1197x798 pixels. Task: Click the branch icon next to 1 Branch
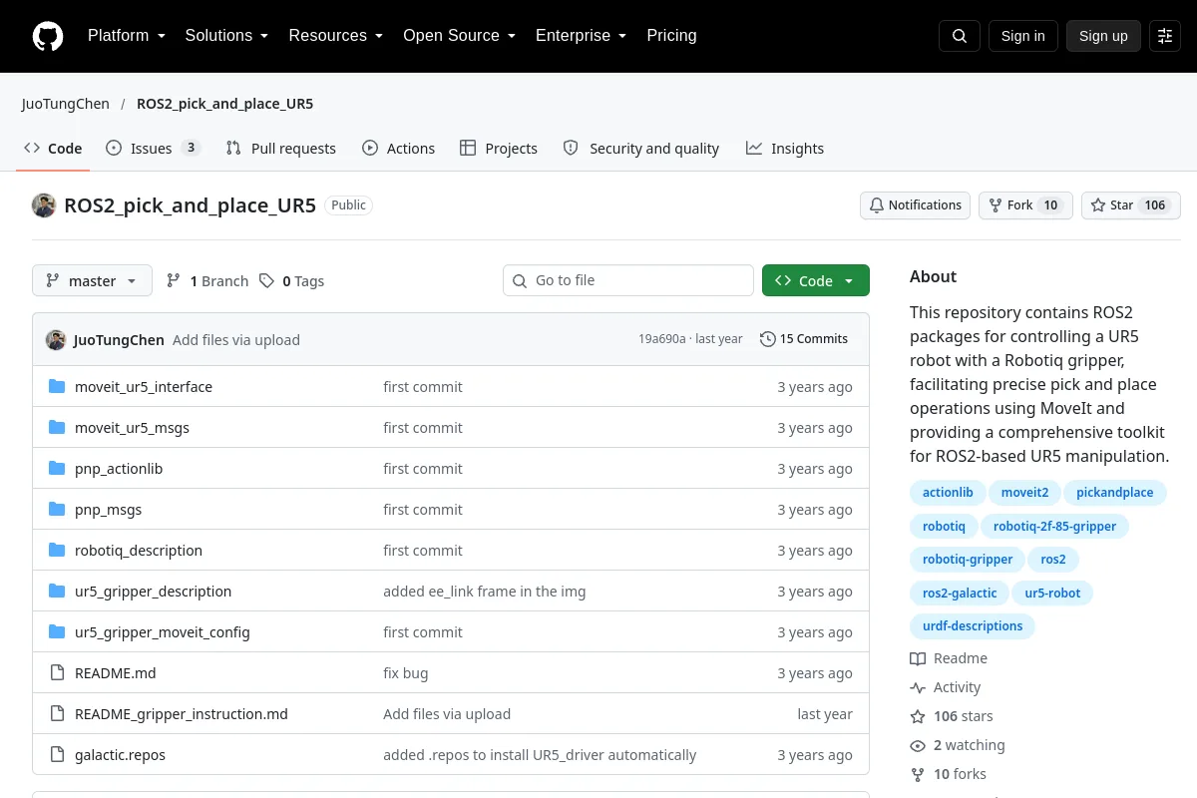click(x=174, y=281)
